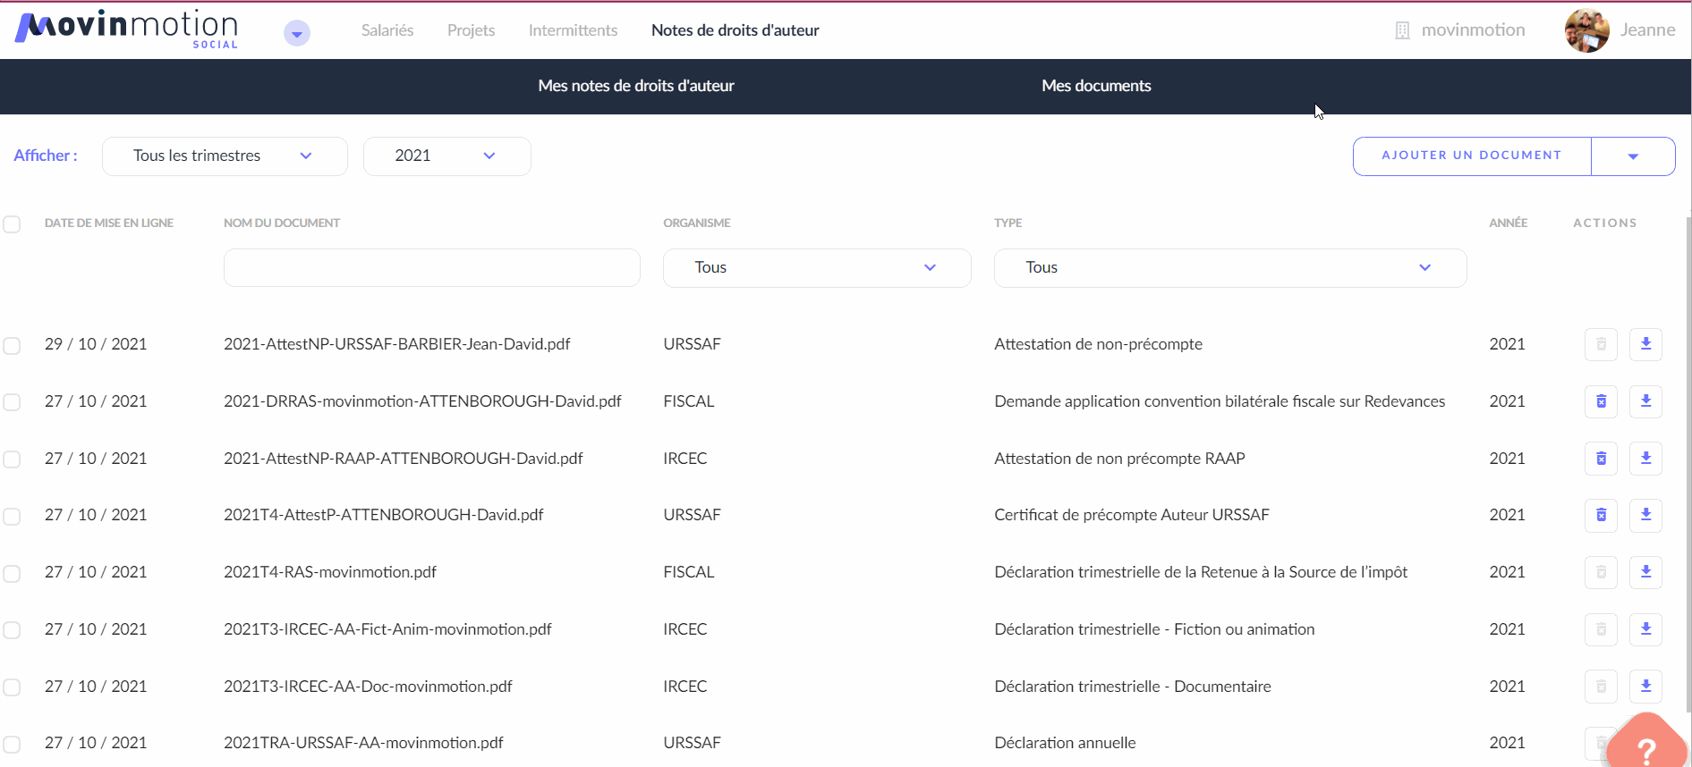The height and width of the screenshot is (767, 1692).
Task: Go to the Projets menu
Action: coord(472,30)
